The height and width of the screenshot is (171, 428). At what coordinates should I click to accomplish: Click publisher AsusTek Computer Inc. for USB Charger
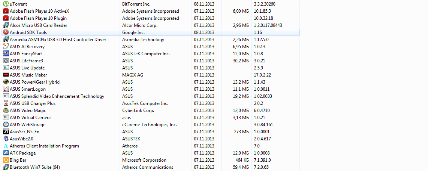coord(145,103)
